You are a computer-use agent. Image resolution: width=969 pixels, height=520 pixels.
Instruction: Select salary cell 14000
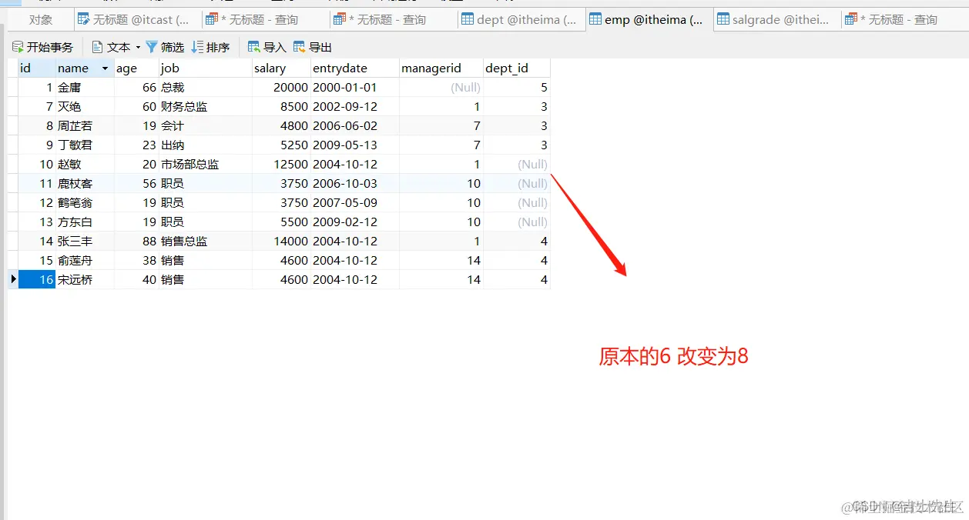pyautogui.click(x=281, y=242)
